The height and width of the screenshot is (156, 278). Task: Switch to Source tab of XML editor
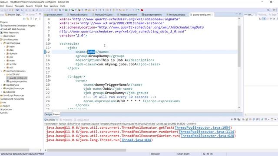pyautogui.click(x=56, y=114)
